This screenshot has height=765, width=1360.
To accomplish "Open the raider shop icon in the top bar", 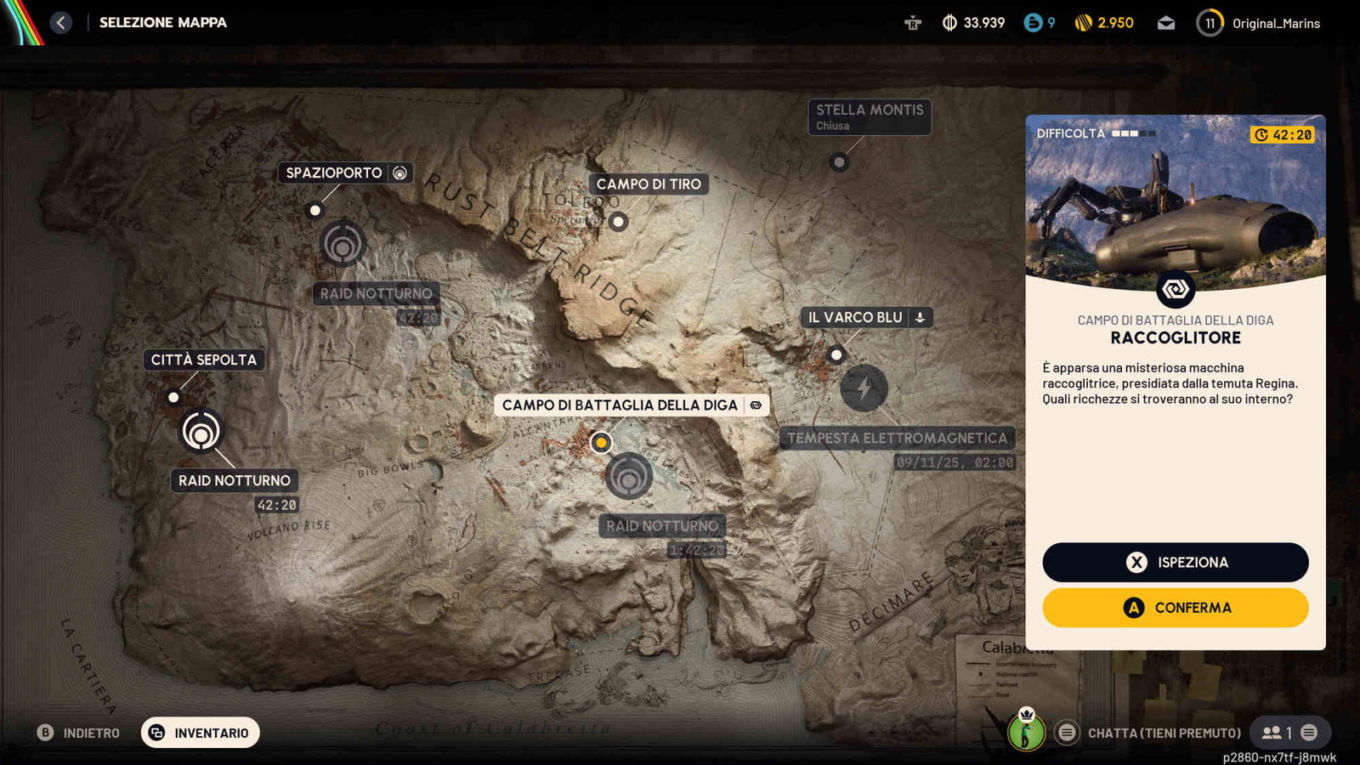I will pyautogui.click(x=913, y=23).
